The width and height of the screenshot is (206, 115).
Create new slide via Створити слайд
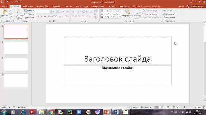coord(19,14)
